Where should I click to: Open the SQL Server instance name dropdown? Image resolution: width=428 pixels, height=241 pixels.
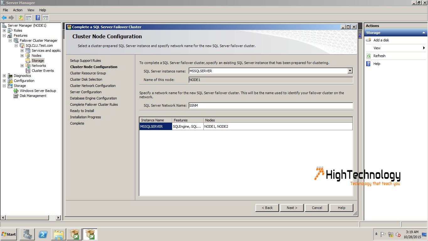coord(350,71)
